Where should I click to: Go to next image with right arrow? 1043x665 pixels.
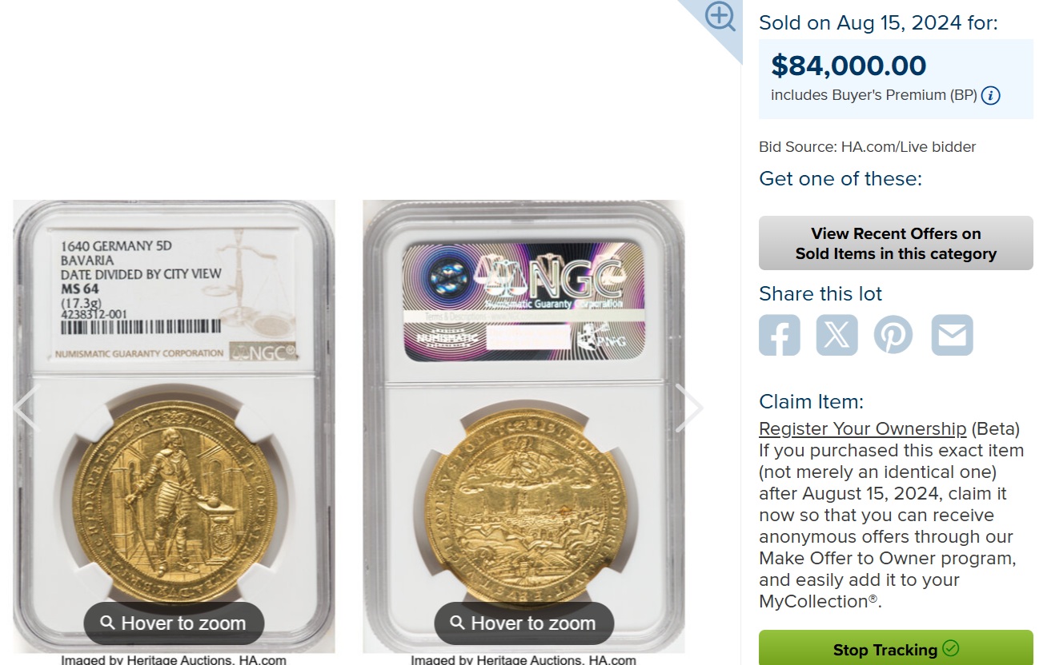pyautogui.click(x=689, y=408)
